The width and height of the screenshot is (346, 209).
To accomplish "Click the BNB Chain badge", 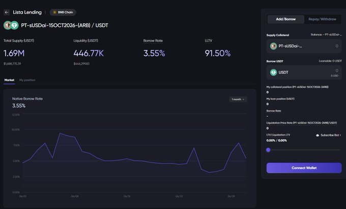I will [63, 12].
